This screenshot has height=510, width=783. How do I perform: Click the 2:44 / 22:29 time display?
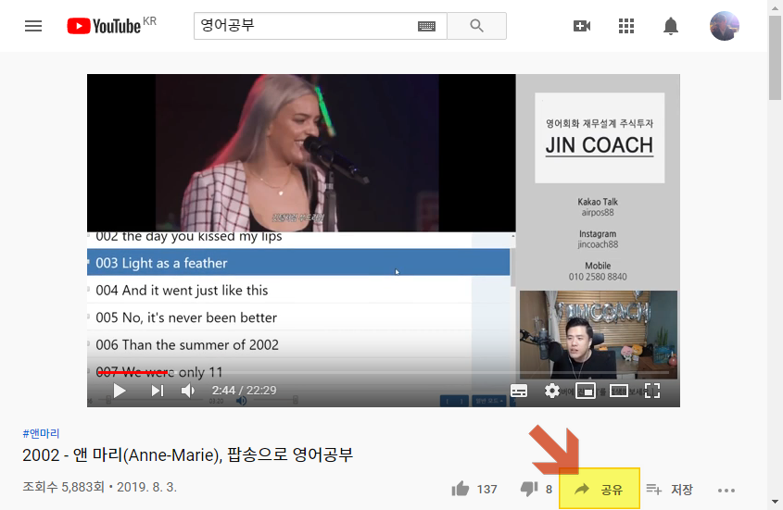click(244, 391)
